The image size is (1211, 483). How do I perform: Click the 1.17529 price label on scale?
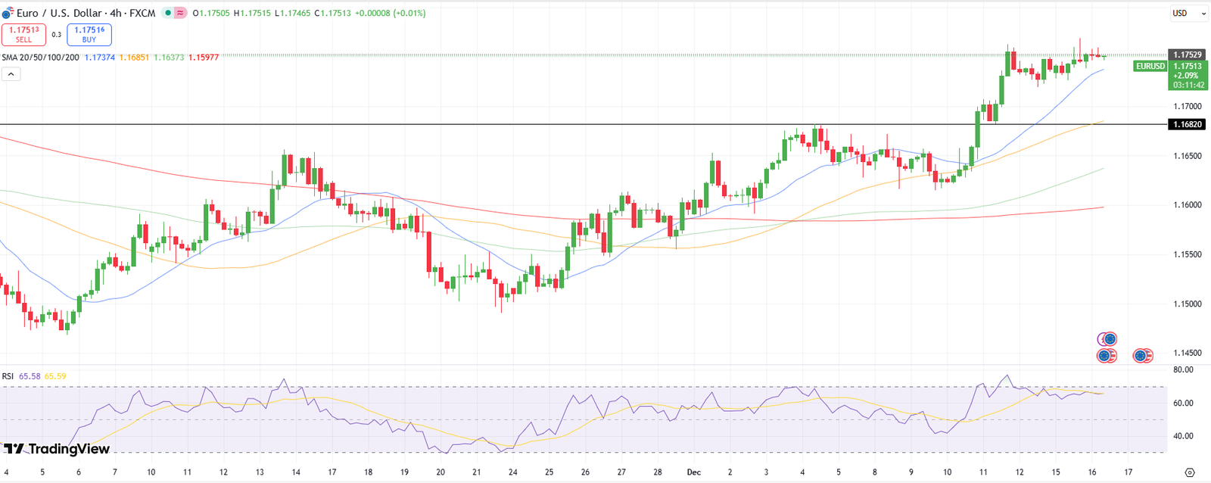click(1187, 55)
